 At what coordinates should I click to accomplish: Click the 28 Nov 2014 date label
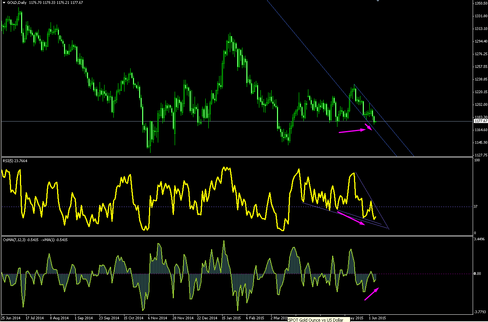tap(182, 318)
